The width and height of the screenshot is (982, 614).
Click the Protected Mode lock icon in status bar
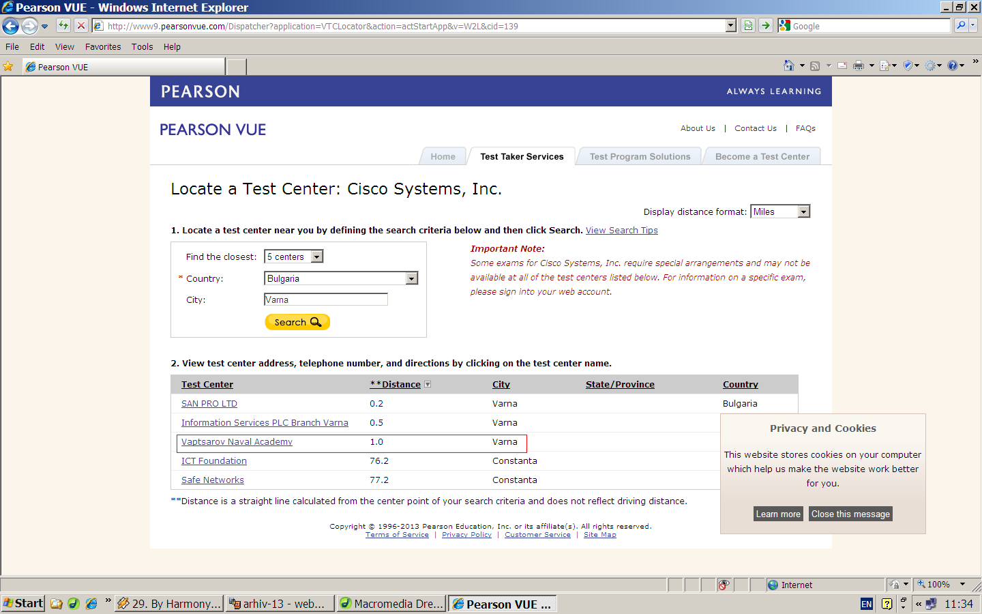pos(895,585)
